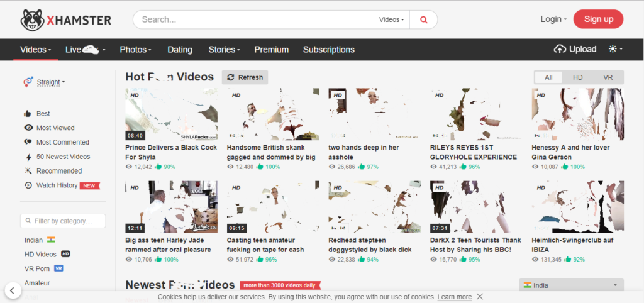Click the Refresh button
Screen dimensions: 644x303
(x=245, y=77)
